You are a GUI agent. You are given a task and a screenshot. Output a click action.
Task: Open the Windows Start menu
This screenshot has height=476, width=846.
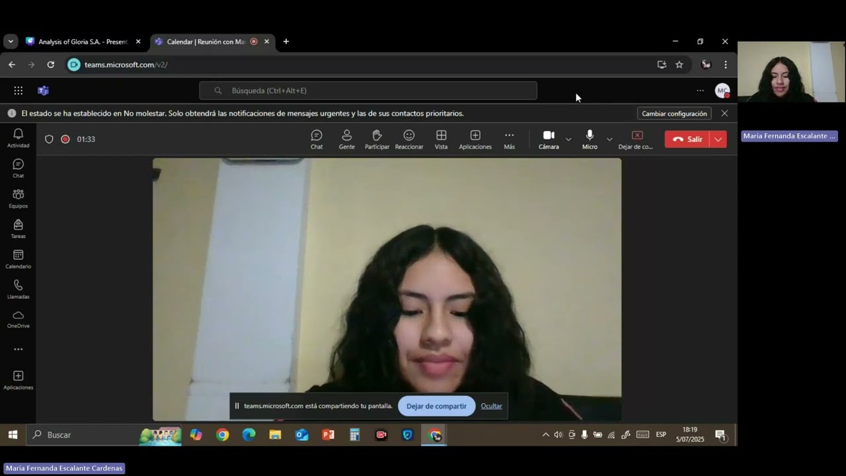coord(13,434)
